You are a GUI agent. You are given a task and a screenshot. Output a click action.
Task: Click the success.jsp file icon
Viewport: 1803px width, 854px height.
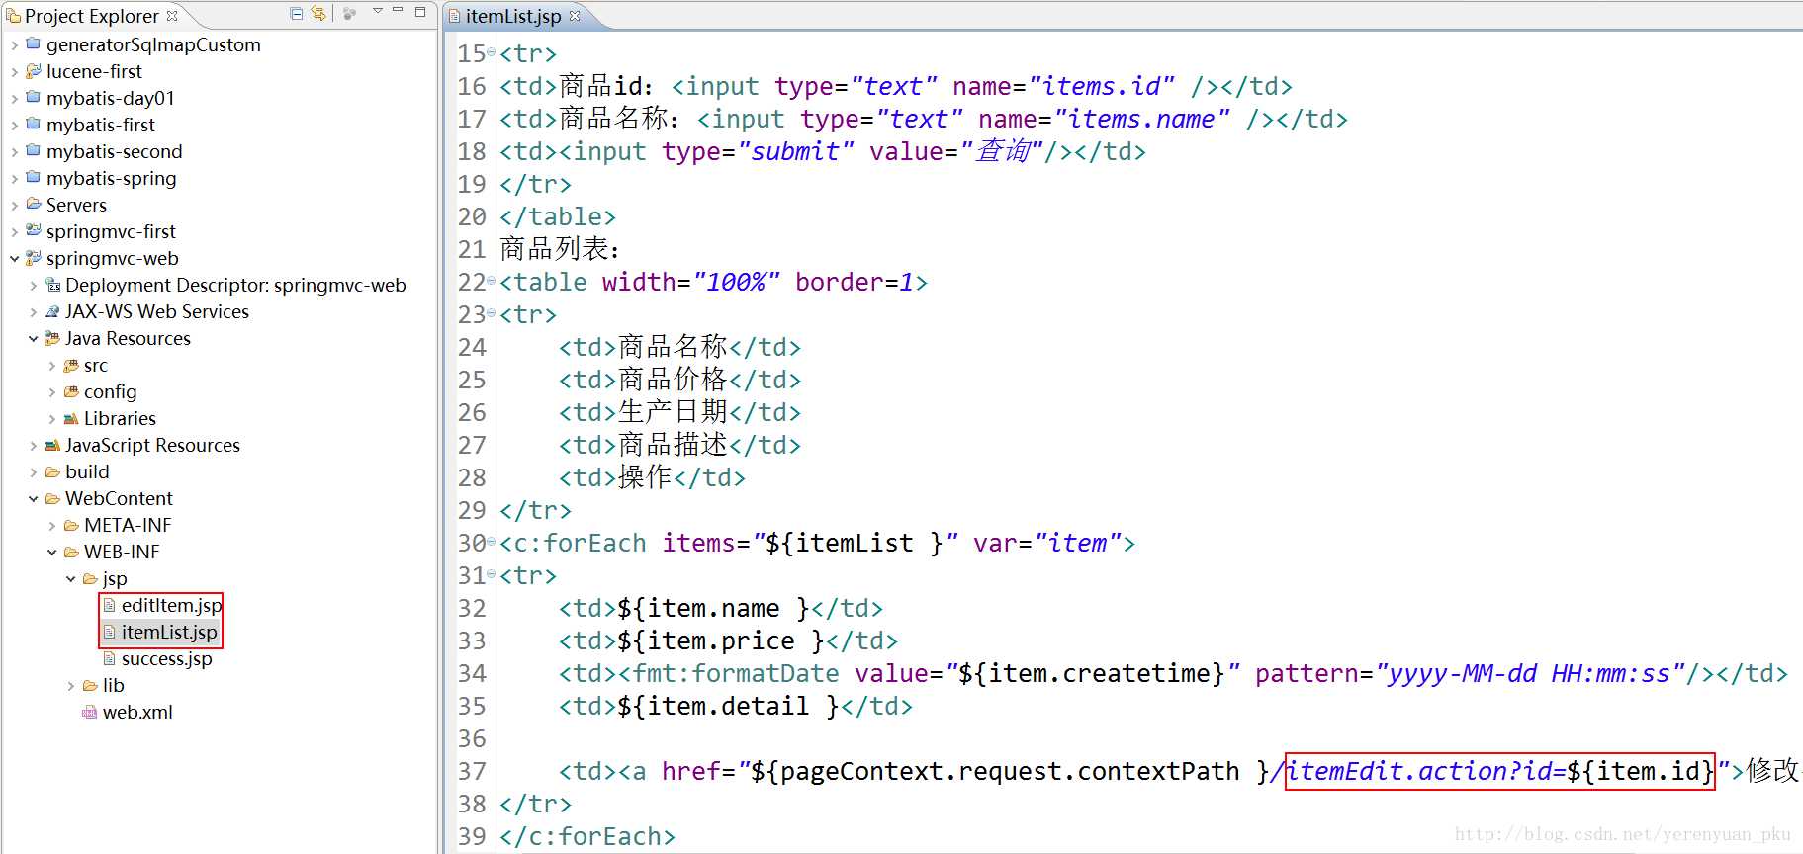[109, 658]
